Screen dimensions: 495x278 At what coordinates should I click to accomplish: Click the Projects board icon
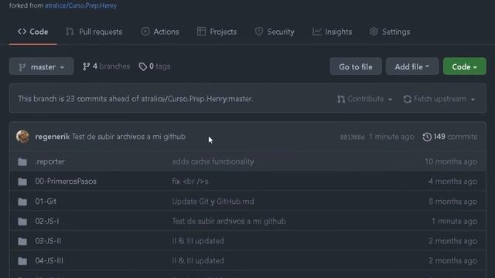[201, 32]
